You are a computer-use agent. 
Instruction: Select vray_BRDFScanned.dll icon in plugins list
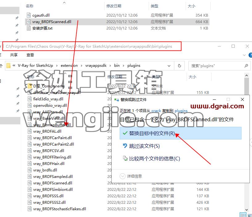tap(30, 183)
